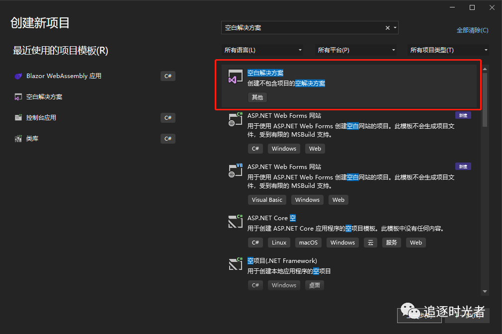Screen dimensions: 502x334
Task: Click the 空白解决方案 template icon in results
Action: [x=235, y=77]
